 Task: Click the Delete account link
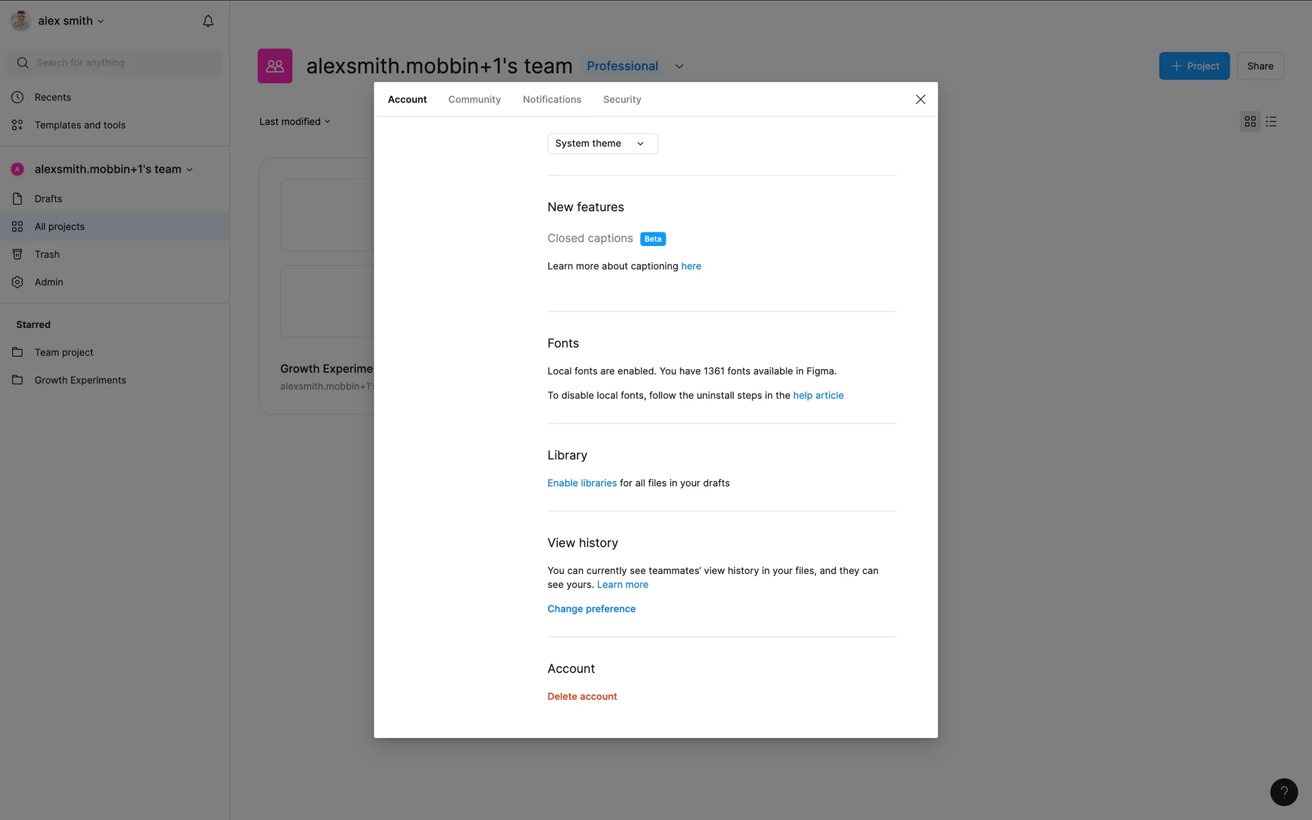pyautogui.click(x=582, y=696)
